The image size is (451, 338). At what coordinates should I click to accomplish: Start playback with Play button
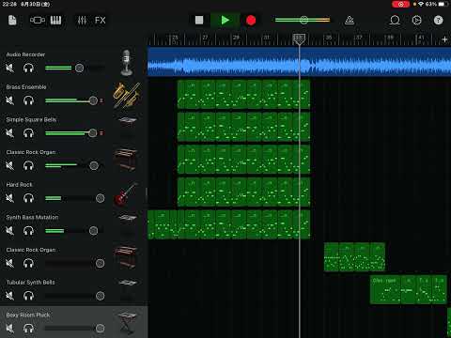225,21
